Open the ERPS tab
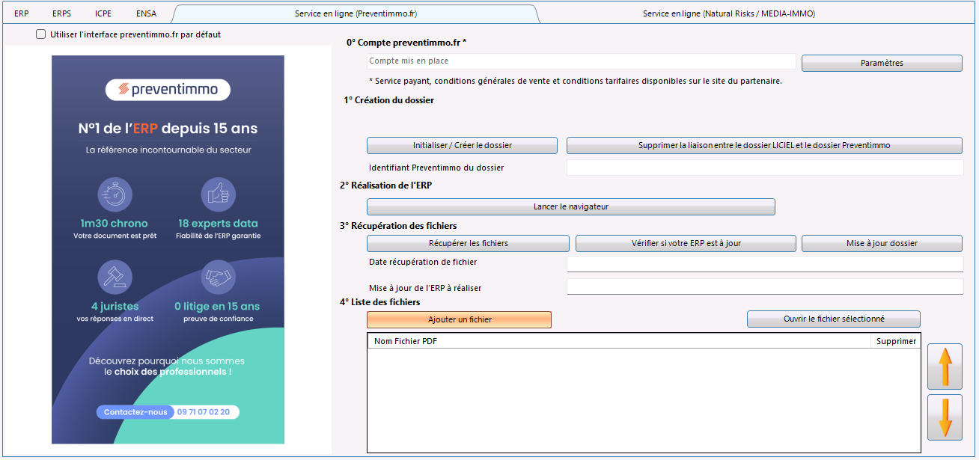Viewport: 979px width, 460px height. click(62, 13)
